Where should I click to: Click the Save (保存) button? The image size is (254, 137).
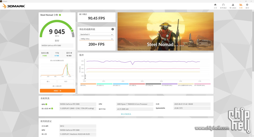[66, 81]
